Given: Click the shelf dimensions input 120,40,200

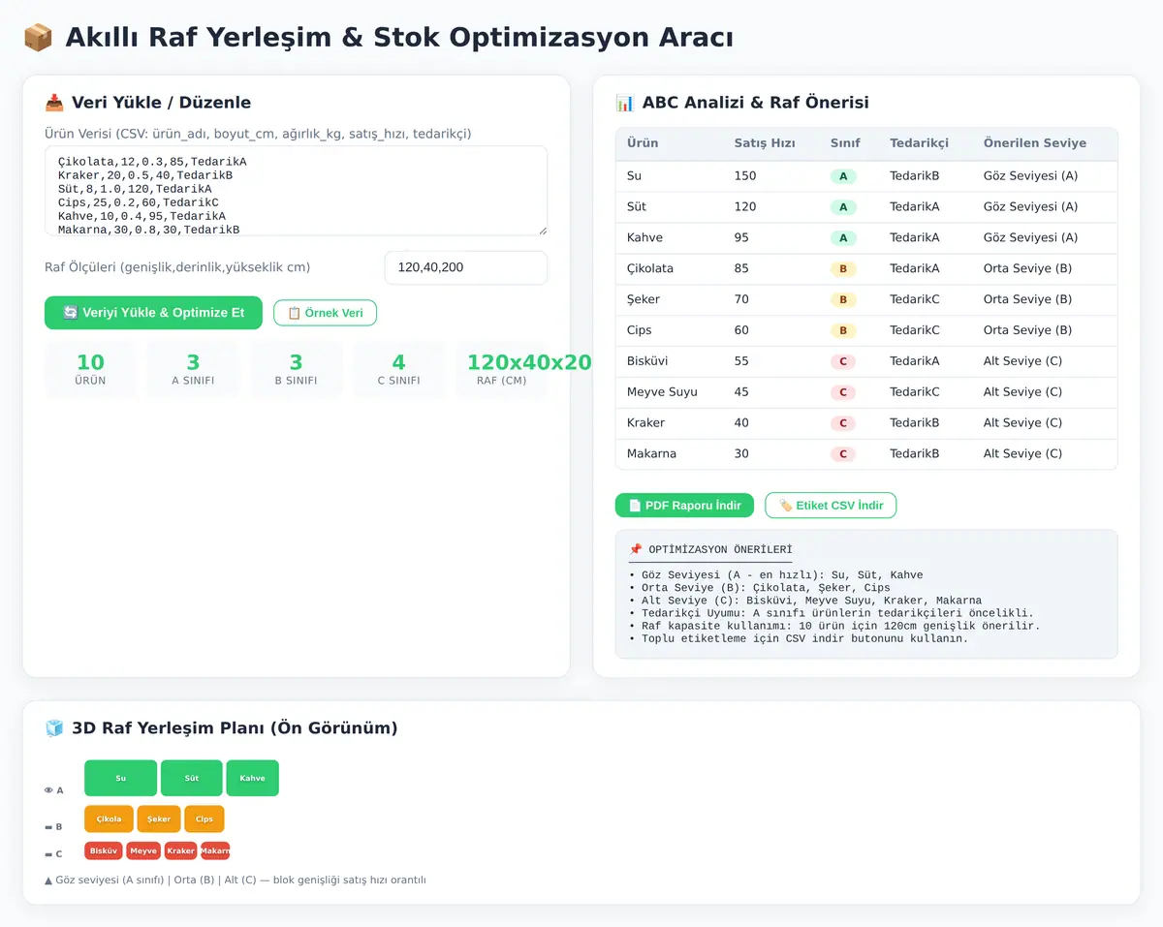Looking at the screenshot, I should (x=466, y=267).
